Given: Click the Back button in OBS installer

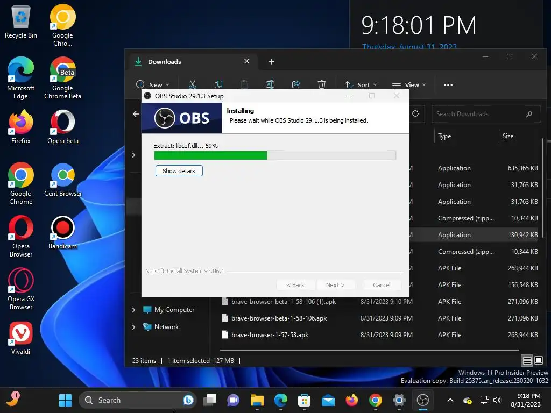Looking at the screenshot, I should click(x=295, y=285).
